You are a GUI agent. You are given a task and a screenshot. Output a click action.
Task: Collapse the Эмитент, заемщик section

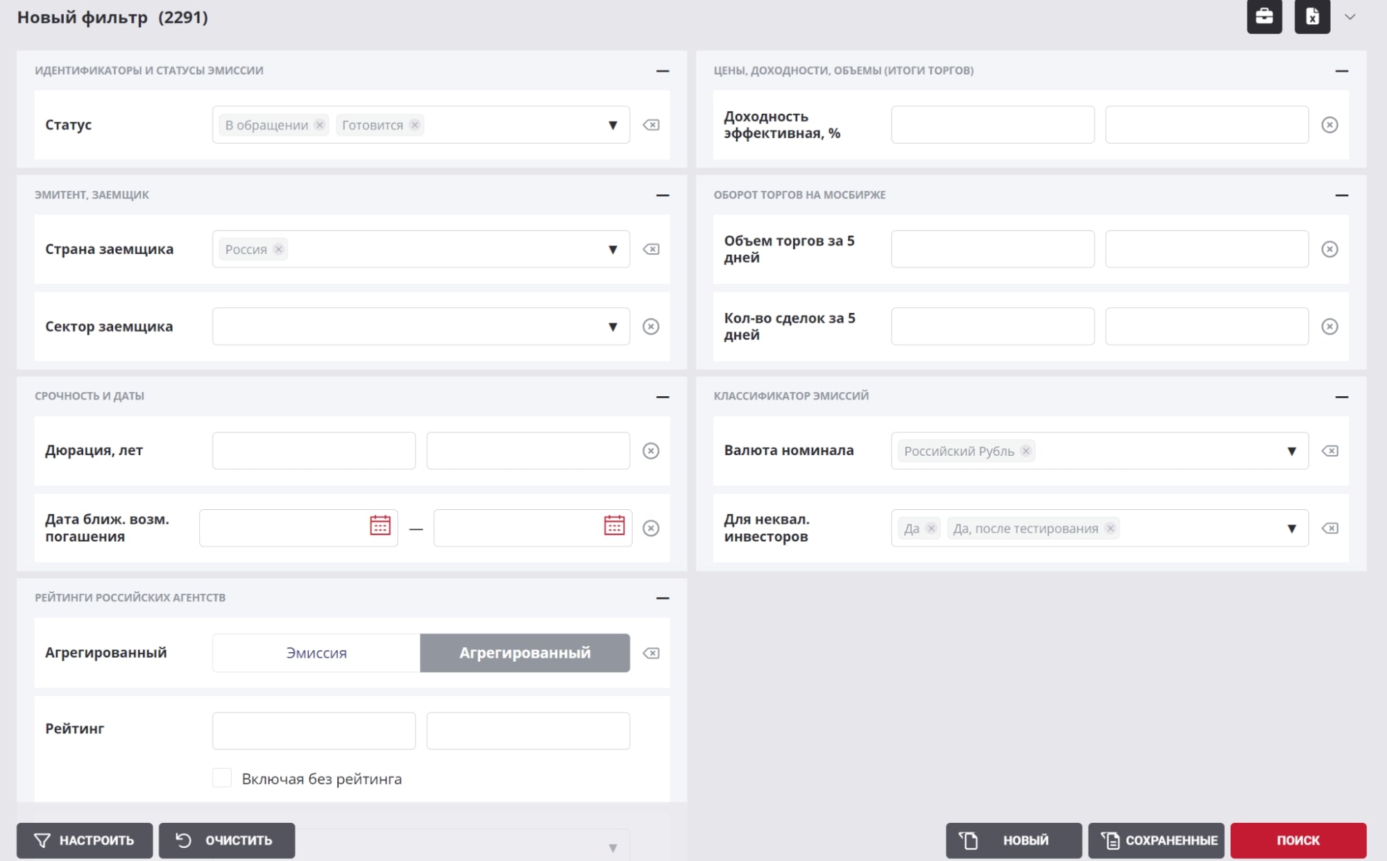(663, 196)
